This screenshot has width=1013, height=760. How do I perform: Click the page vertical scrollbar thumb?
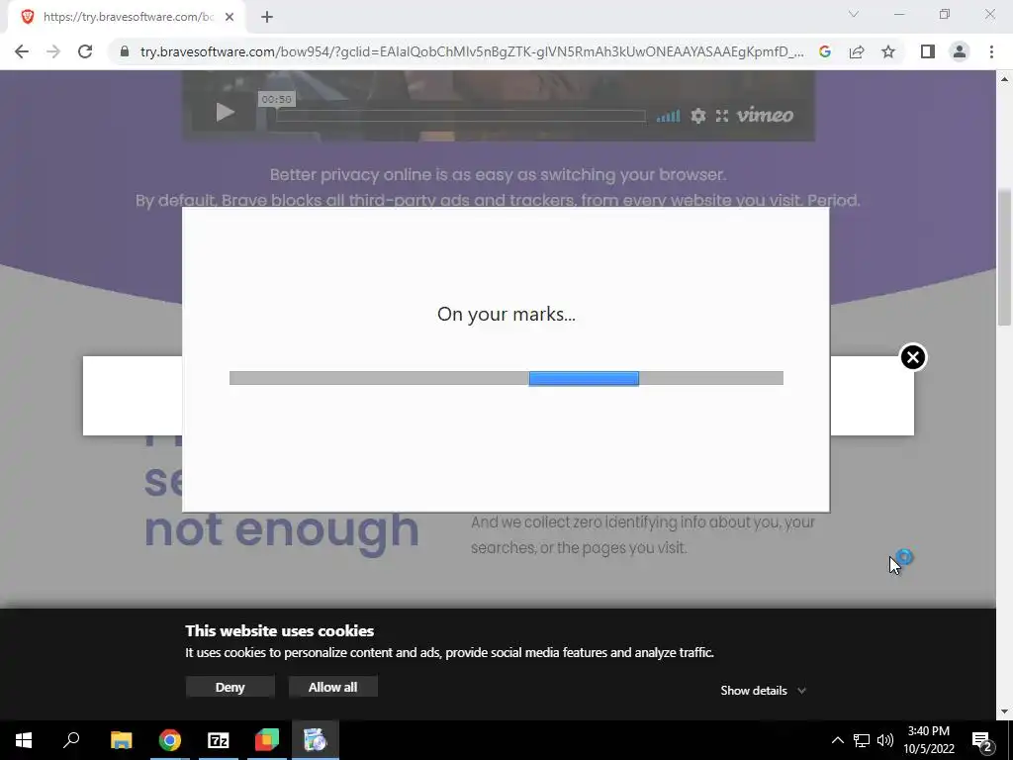point(1004,257)
